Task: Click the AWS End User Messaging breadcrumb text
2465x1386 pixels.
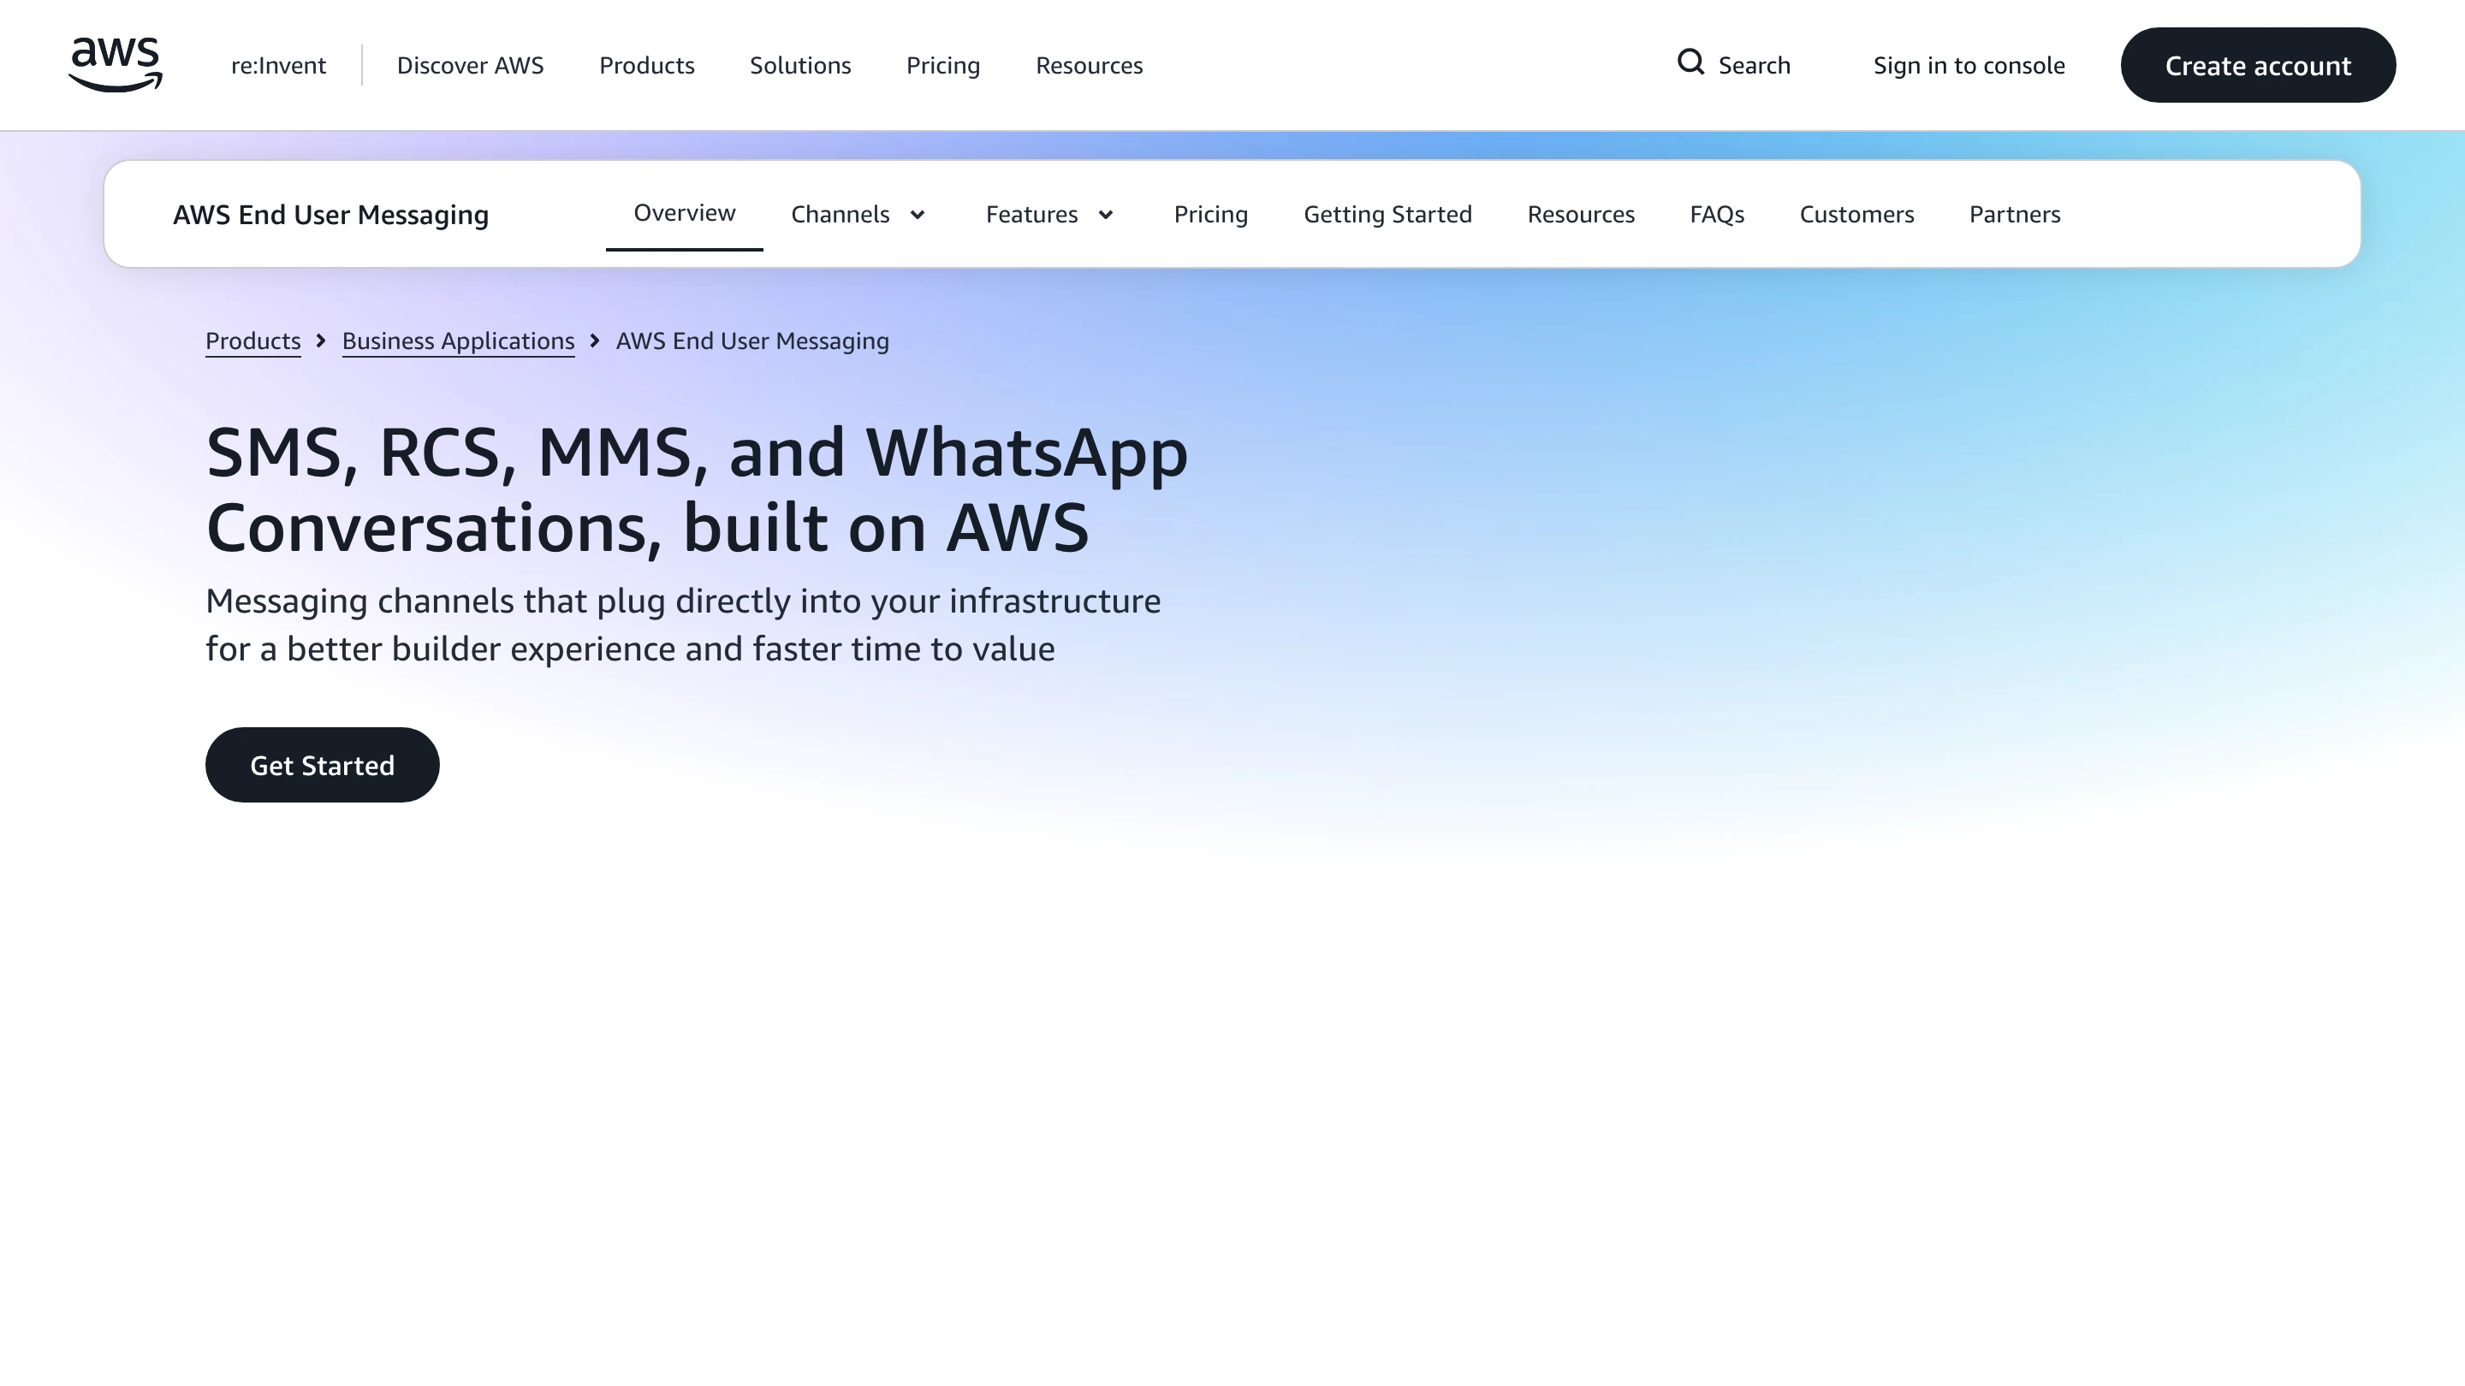Action: coord(752,341)
